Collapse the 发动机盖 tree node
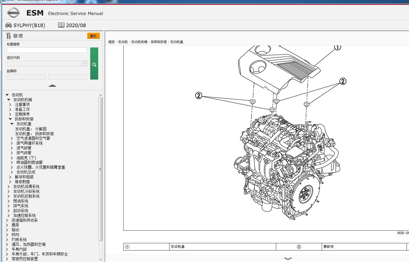The height and width of the screenshot is (262, 409). [x=12, y=124]
